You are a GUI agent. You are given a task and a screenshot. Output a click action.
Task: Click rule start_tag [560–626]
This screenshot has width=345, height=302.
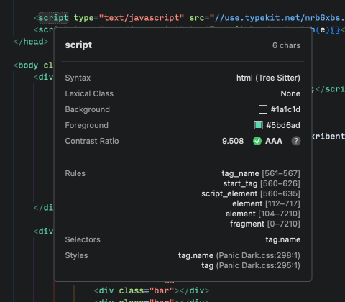[262, 183]
